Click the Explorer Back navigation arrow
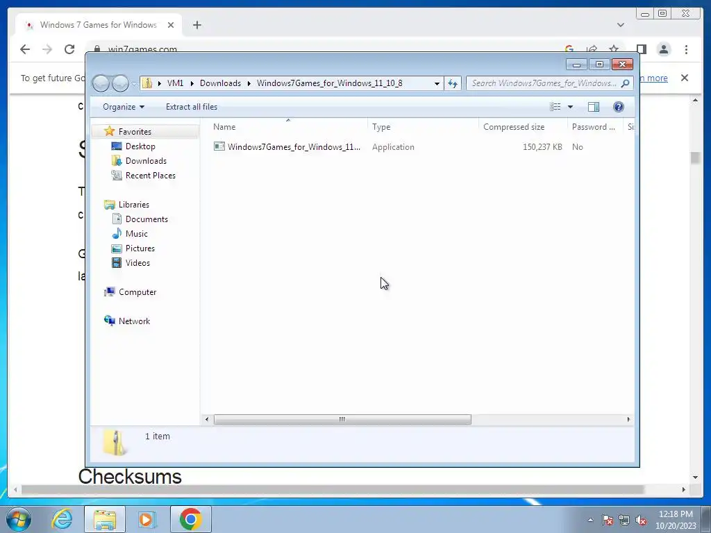711x533 pixels. tap(101, 83)
